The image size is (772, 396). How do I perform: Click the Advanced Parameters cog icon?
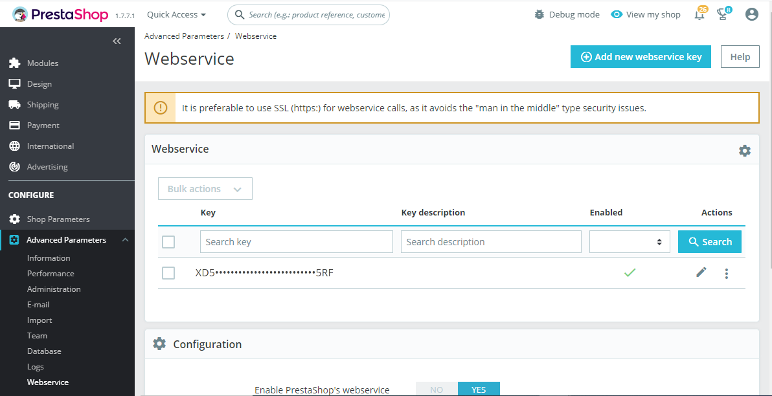[14, 239]
